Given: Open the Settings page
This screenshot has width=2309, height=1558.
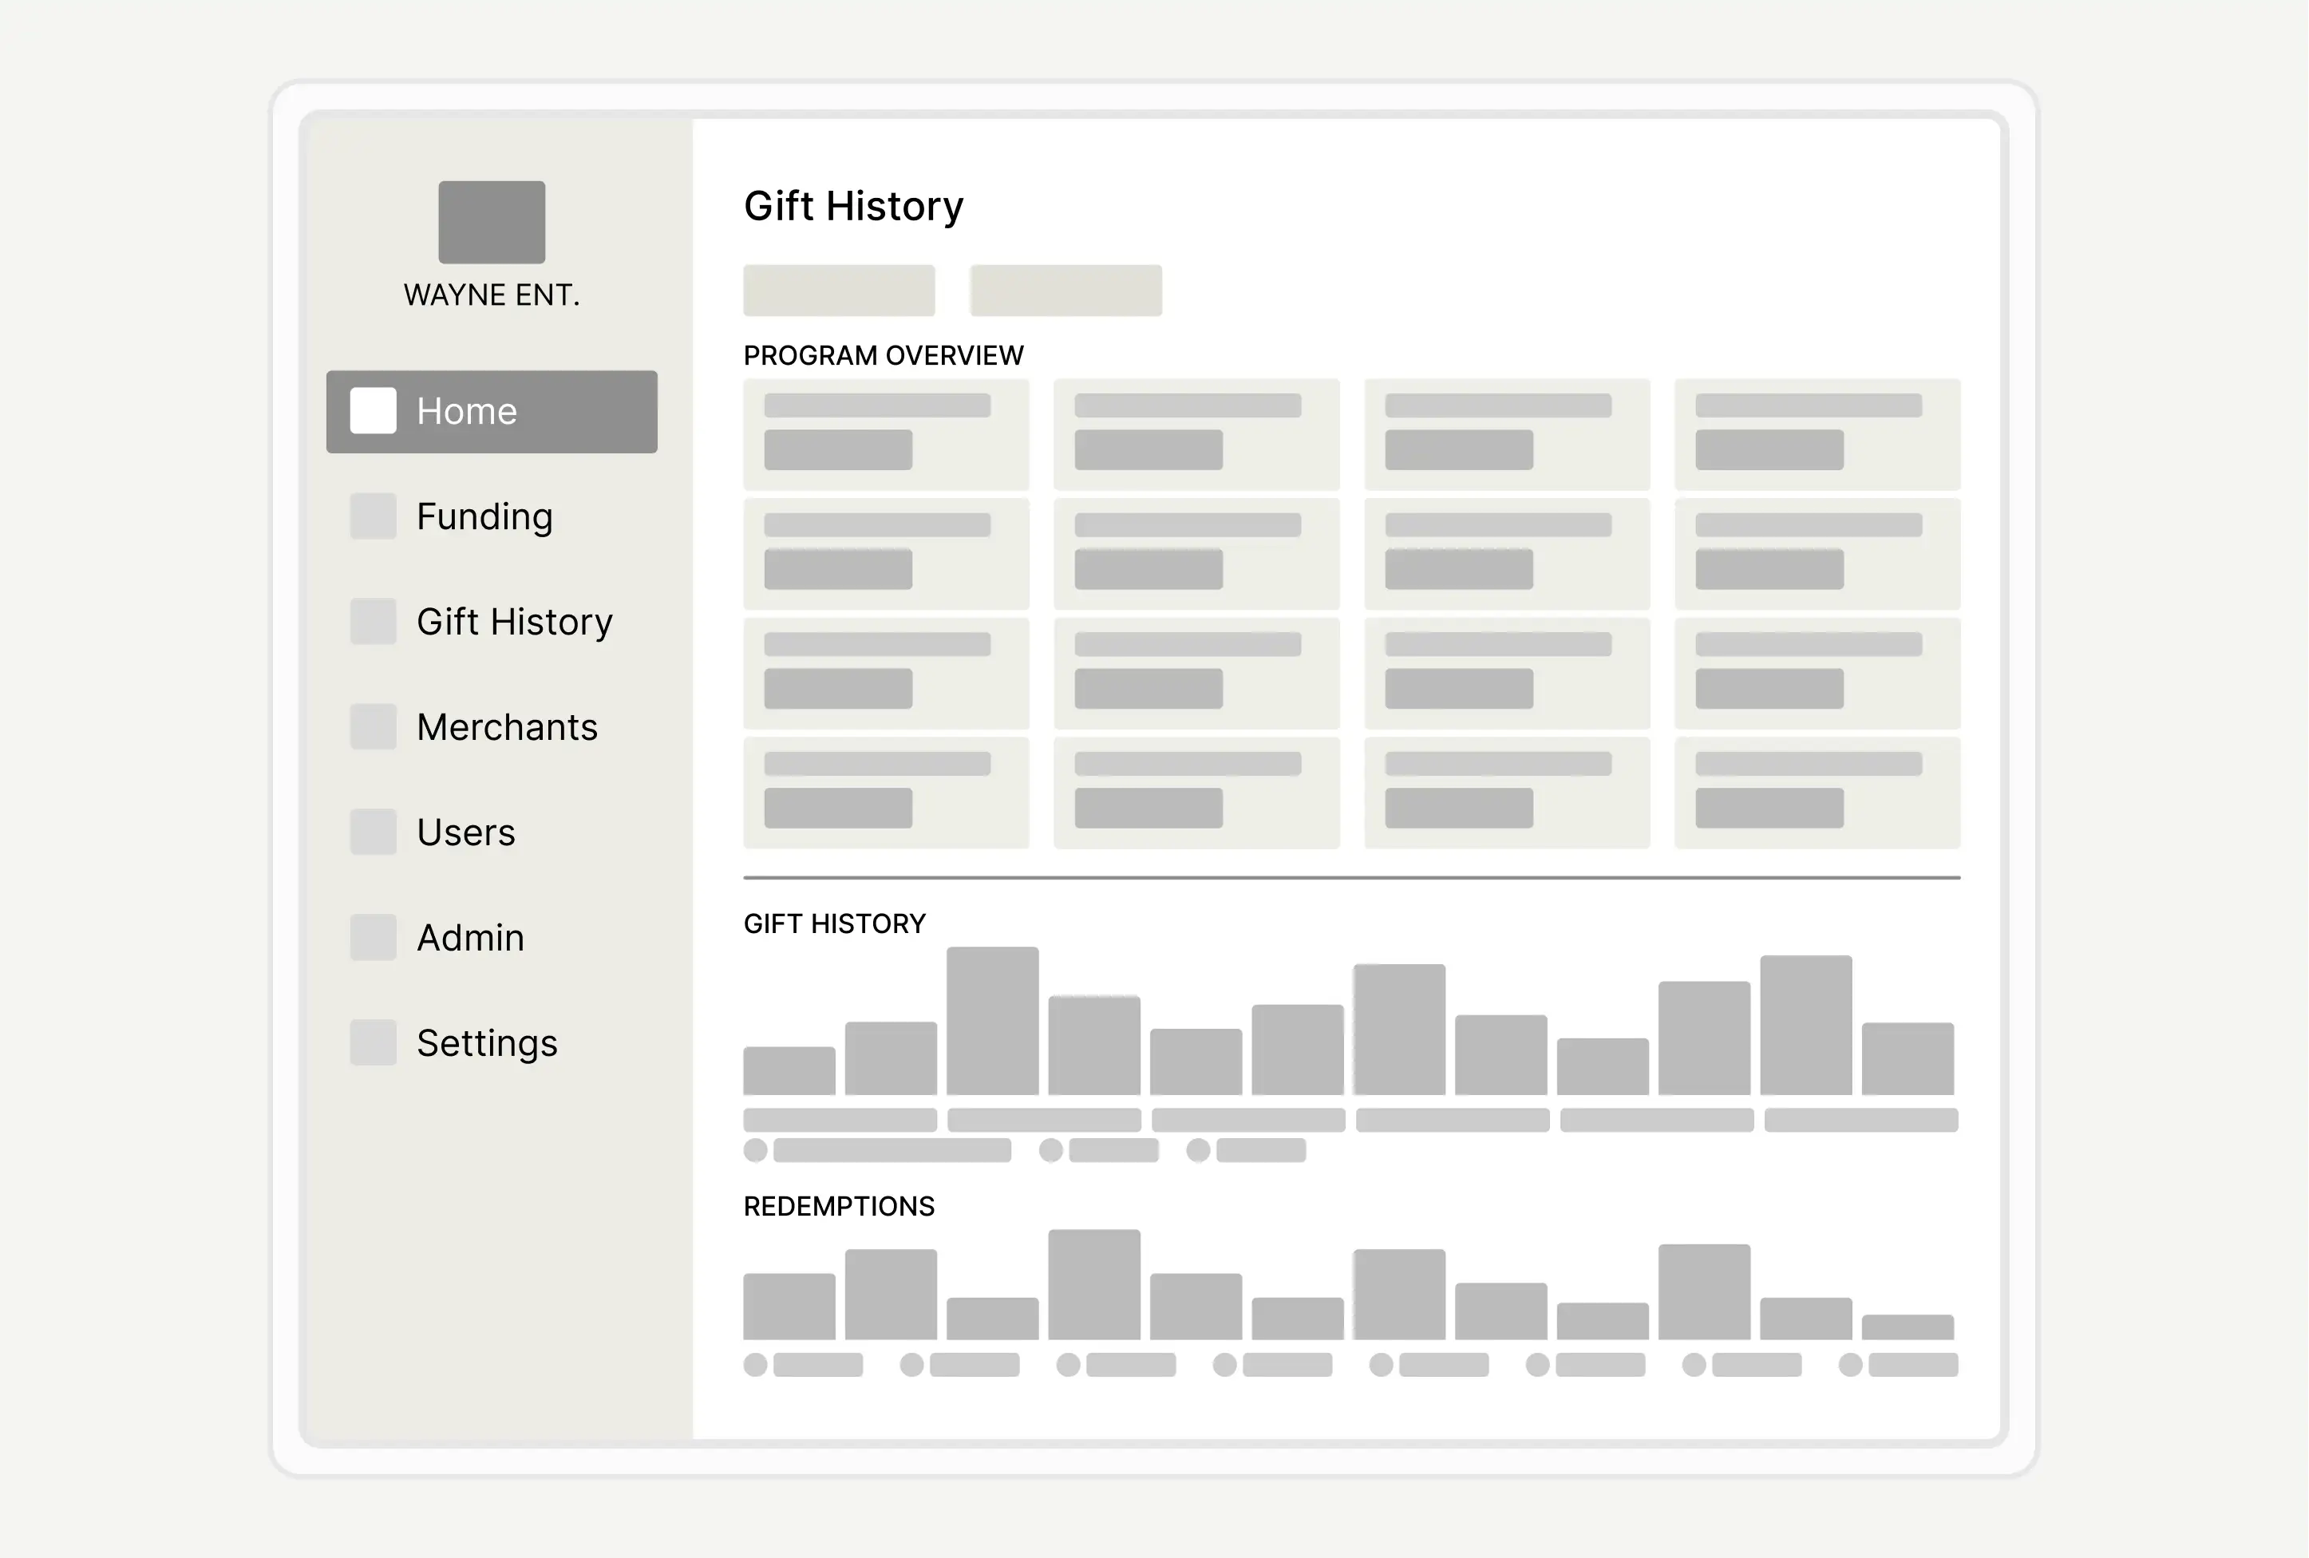Looking at the screenshot, I should (x=487, y=1043).
